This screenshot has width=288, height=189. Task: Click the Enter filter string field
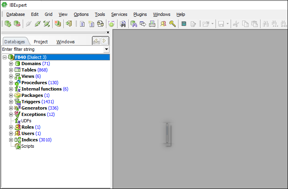(53, 49)
